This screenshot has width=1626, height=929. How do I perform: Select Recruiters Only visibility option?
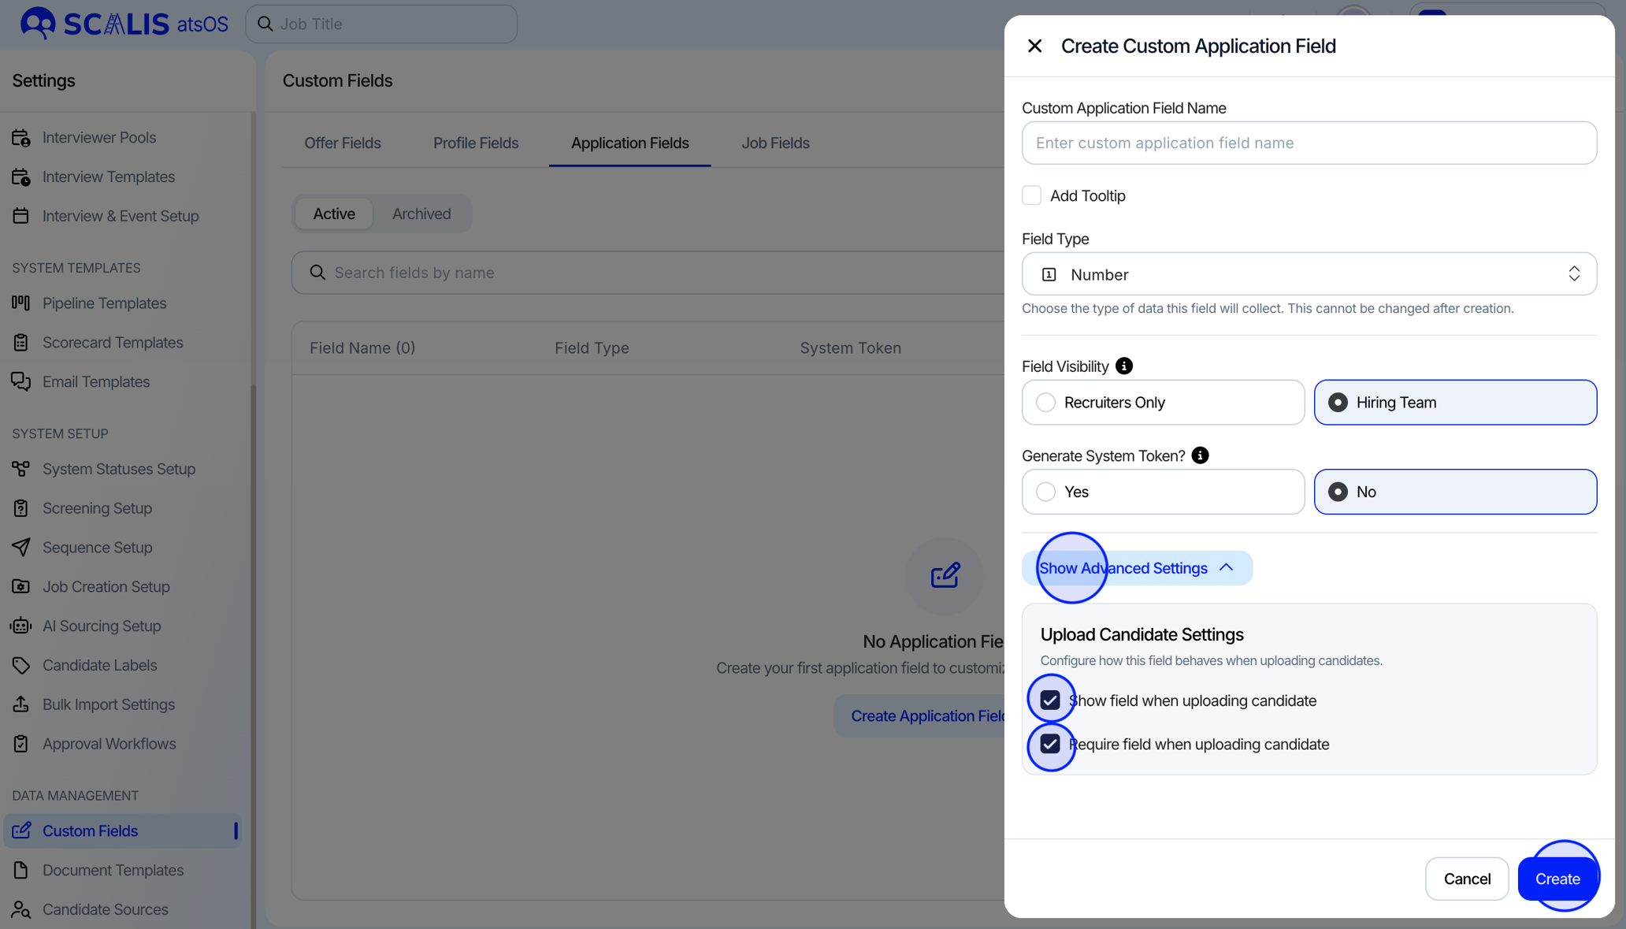click(x=1163, y=403)
